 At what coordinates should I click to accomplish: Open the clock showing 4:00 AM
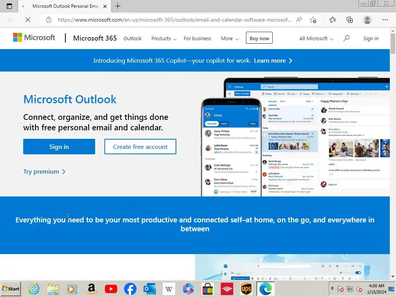(377, 288)
